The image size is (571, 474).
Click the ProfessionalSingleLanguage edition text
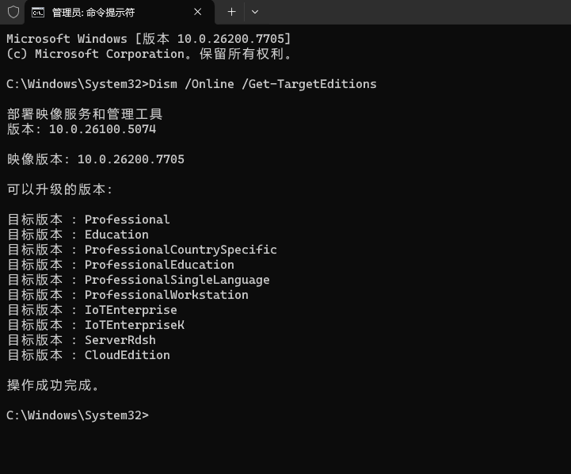(177, 280)
